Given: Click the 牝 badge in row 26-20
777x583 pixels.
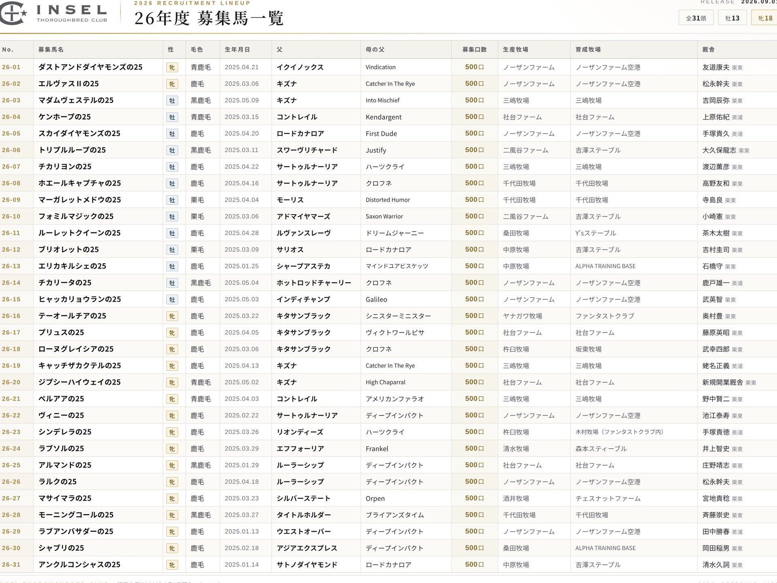Looking at the screenshot, I should [172, 383].
